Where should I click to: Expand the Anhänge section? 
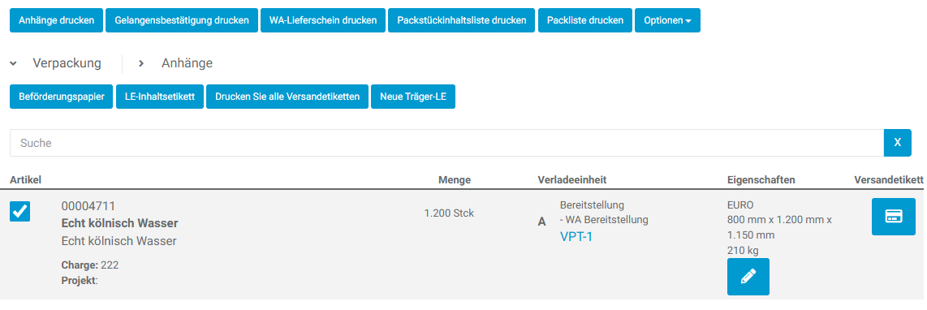(175, 62)
